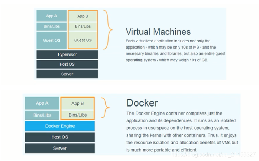Select the Host OS block above Hypervisor's Server
Image resolution: width=259 pixels, height=161 pixels.
[67, 64]
